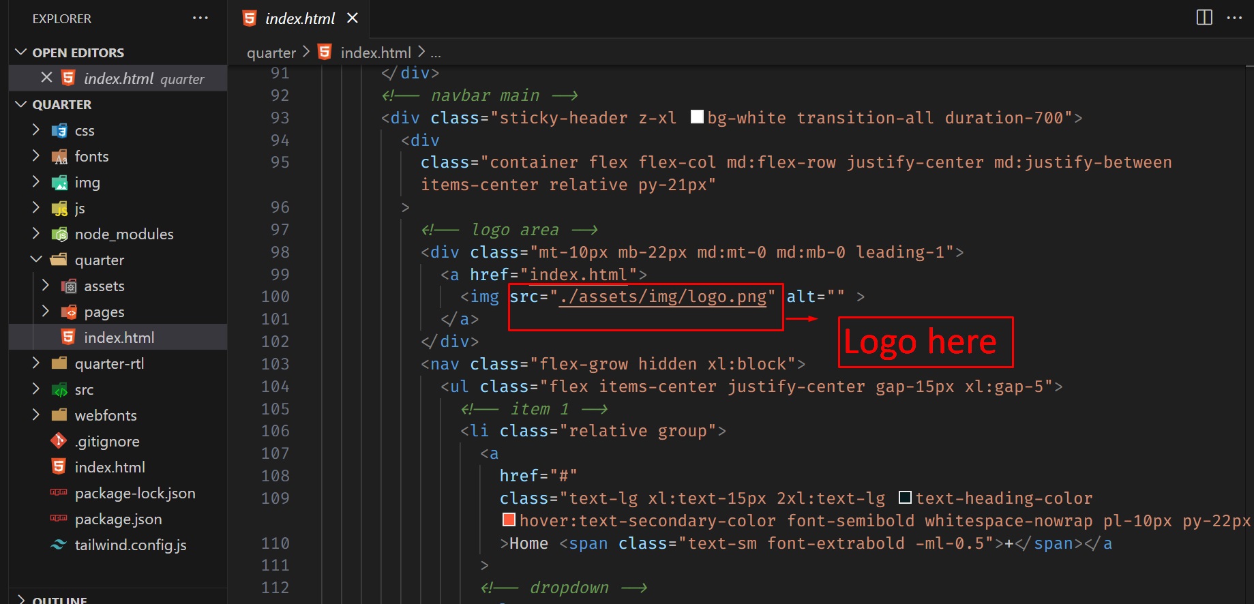Collapse the Open Editors section

21,52
